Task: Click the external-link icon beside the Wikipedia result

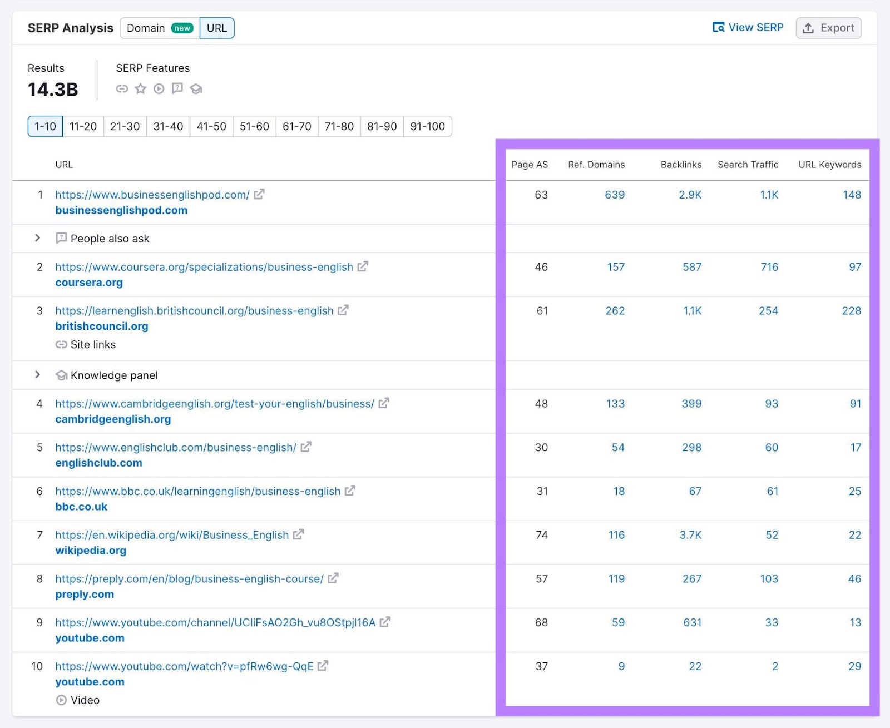Action: pyautogui.click(x=299, y=534)
